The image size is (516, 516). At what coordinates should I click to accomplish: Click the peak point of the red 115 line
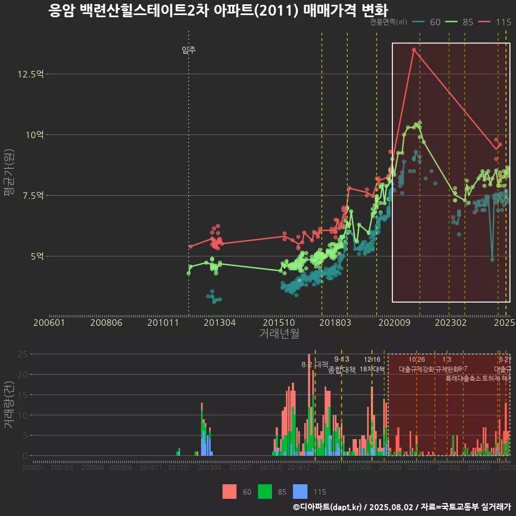tap(414, 49)
